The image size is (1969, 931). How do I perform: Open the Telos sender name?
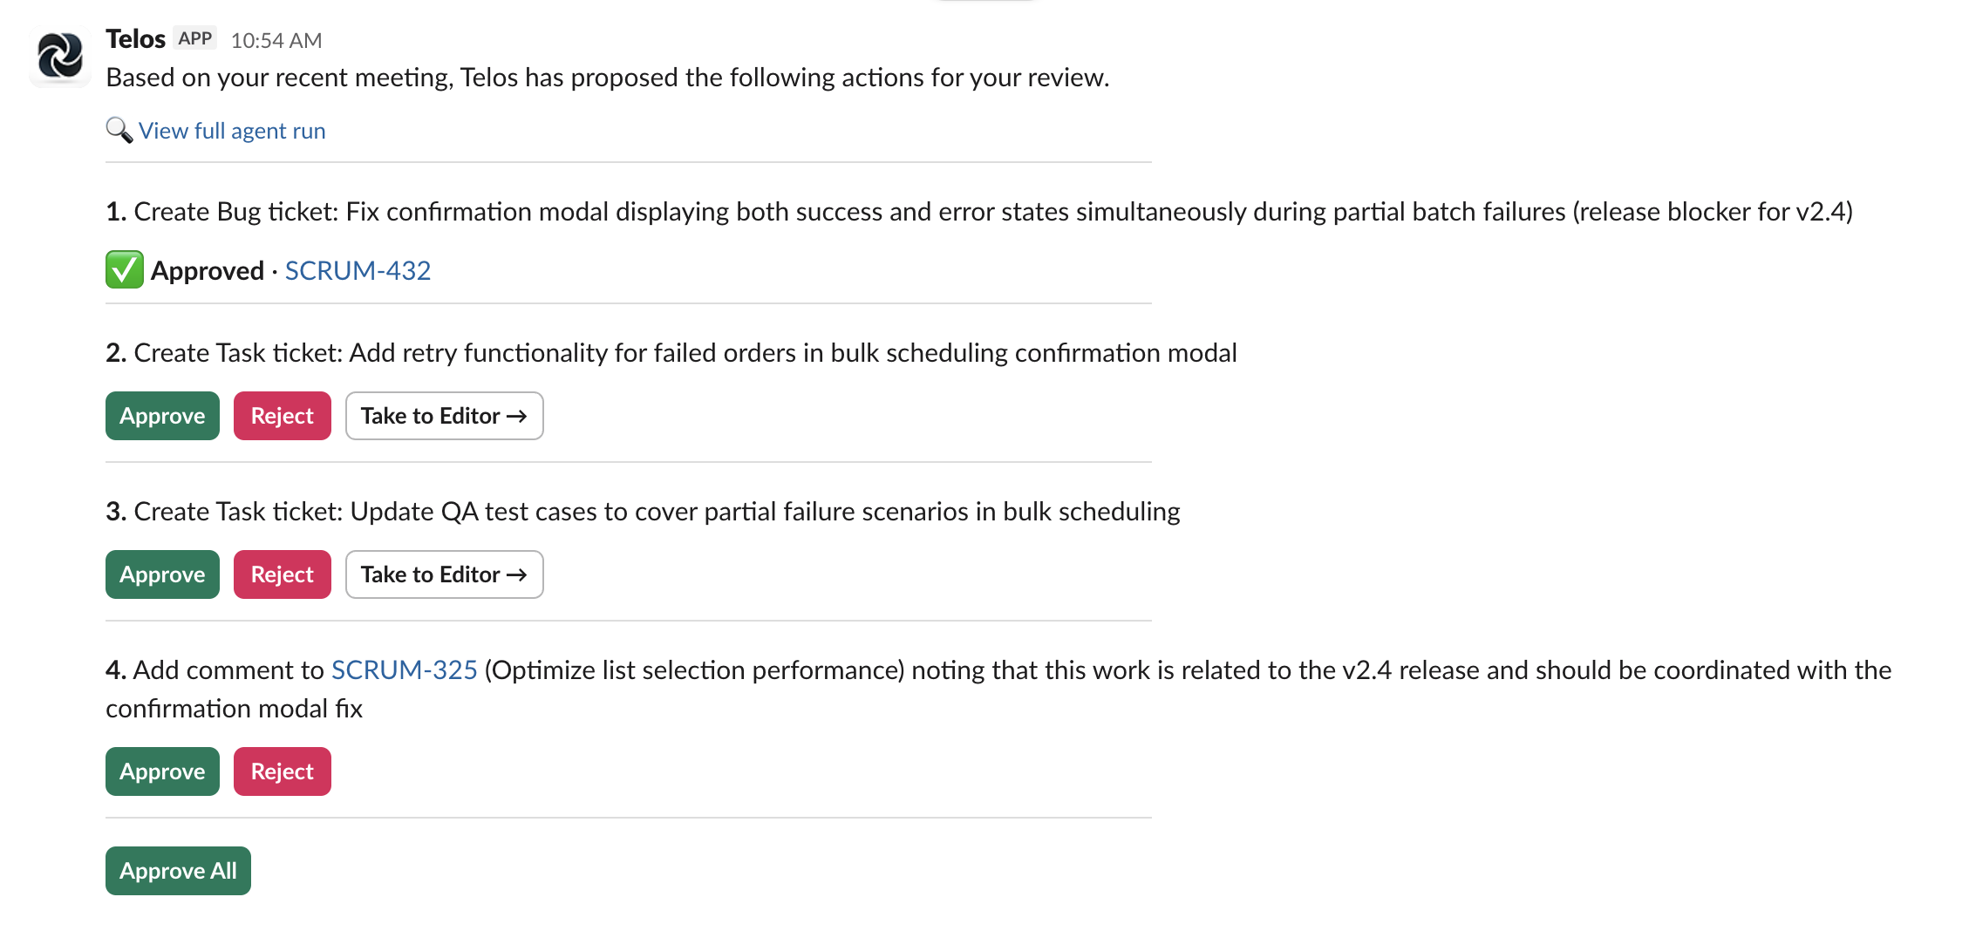coord(135,39)
